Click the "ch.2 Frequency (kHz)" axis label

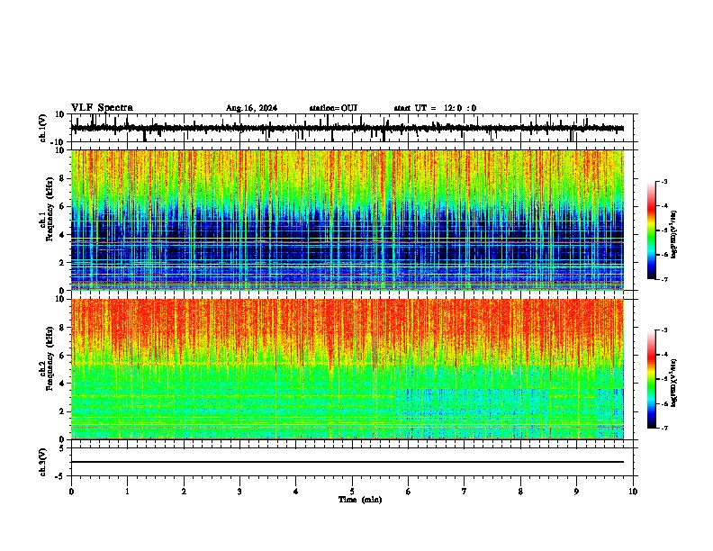pyautogui.click(x=46, y=359)
